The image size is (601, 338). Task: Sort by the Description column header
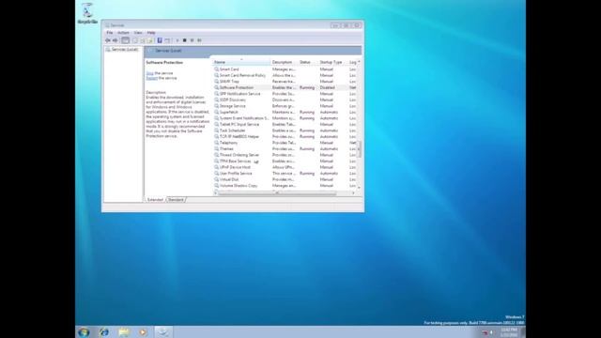[285, 62]
